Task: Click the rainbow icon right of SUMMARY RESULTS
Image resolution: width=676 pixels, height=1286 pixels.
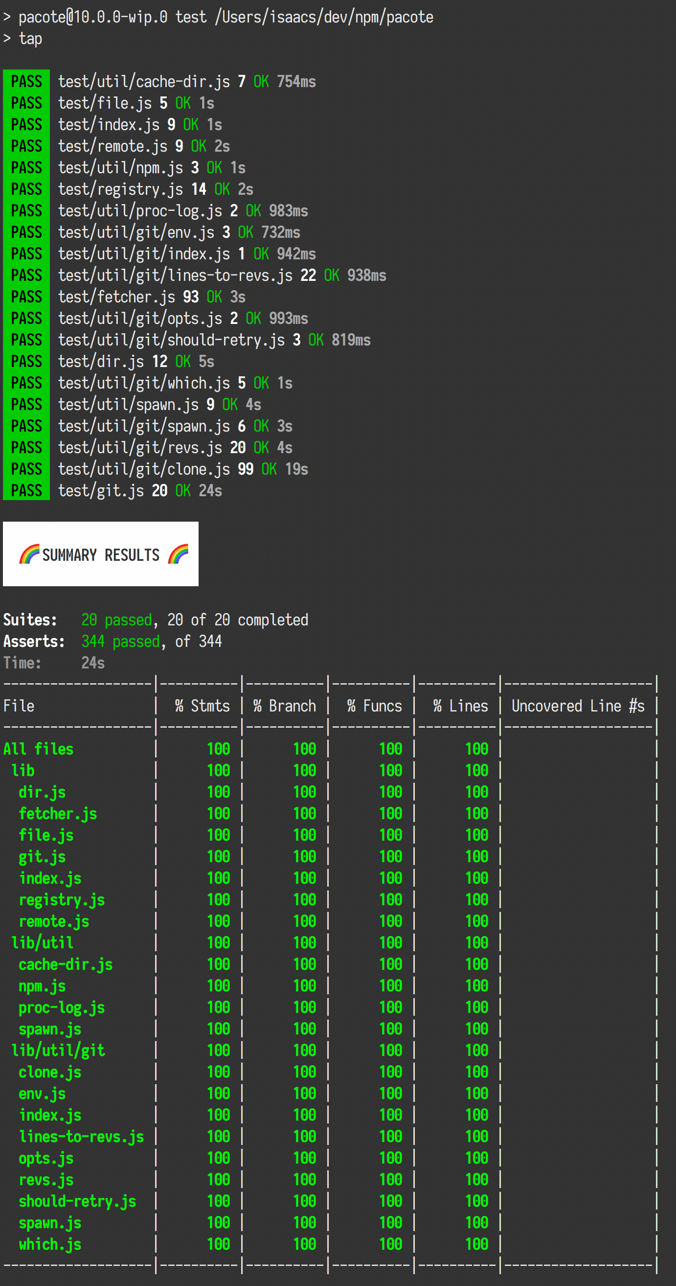Action: point(178,554)
